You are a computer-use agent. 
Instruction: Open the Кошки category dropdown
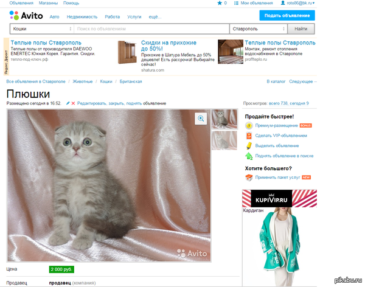[42, 29]
